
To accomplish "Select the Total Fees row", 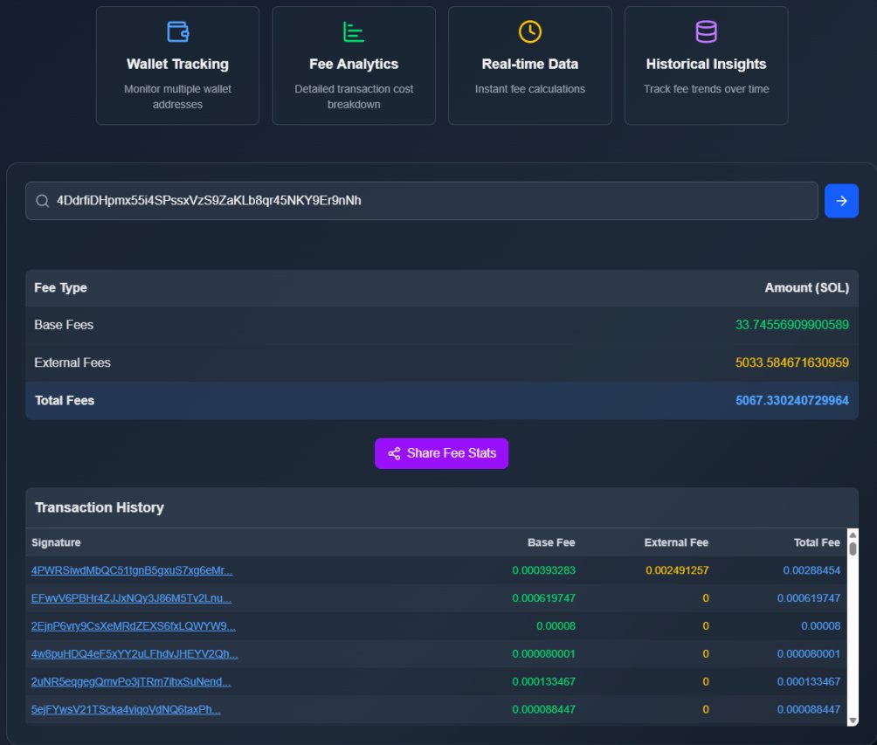I will point(437,400).
